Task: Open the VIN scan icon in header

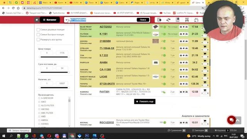Action: 187,20
